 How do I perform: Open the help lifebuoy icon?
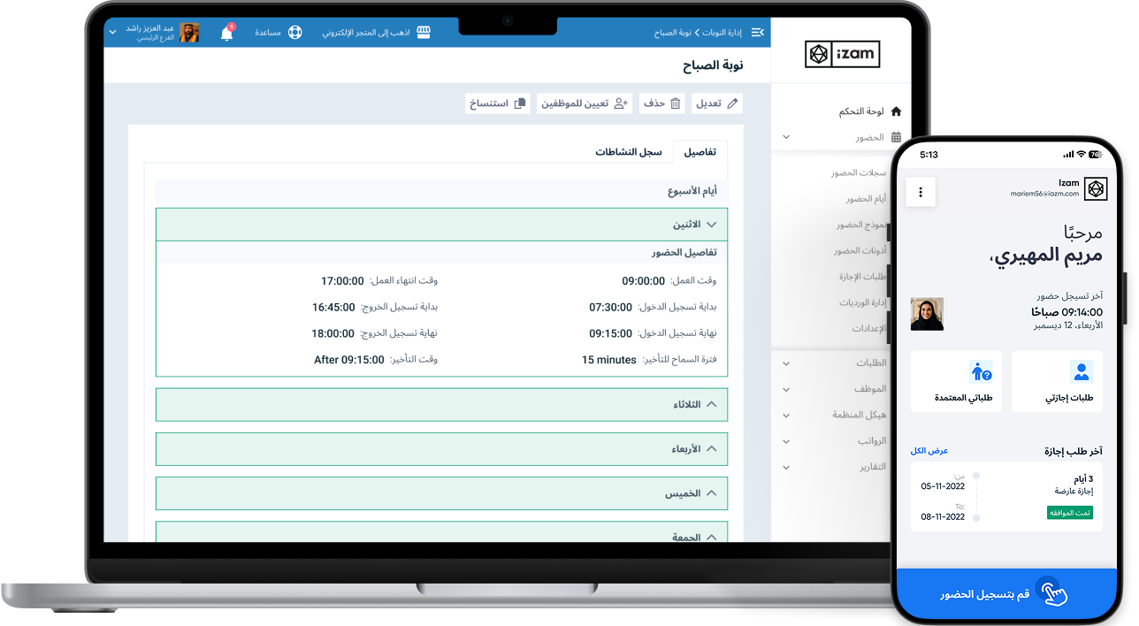[x=294, y=33]
